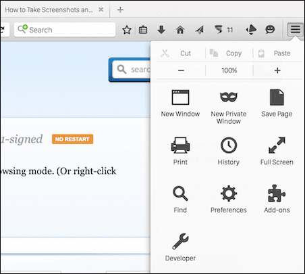Click the NO RESTART badge
Image resolution: width=305 pixels, height=274 pixels.
tap(72, 139)
